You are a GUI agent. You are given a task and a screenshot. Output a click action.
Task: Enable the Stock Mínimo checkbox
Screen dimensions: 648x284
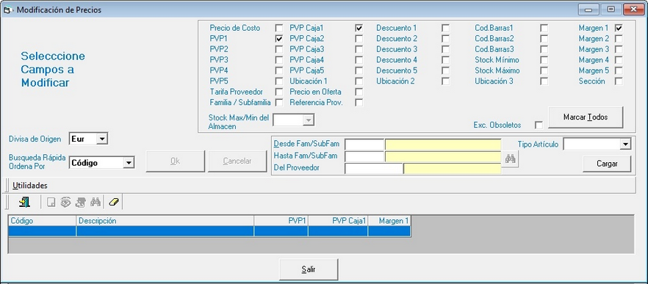[x=544, y=60]
